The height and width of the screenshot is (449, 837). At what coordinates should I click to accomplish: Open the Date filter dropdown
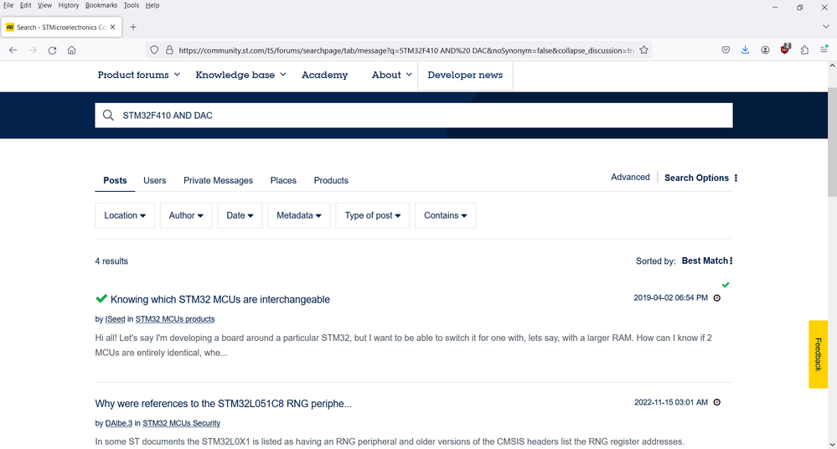pos(240,215)
